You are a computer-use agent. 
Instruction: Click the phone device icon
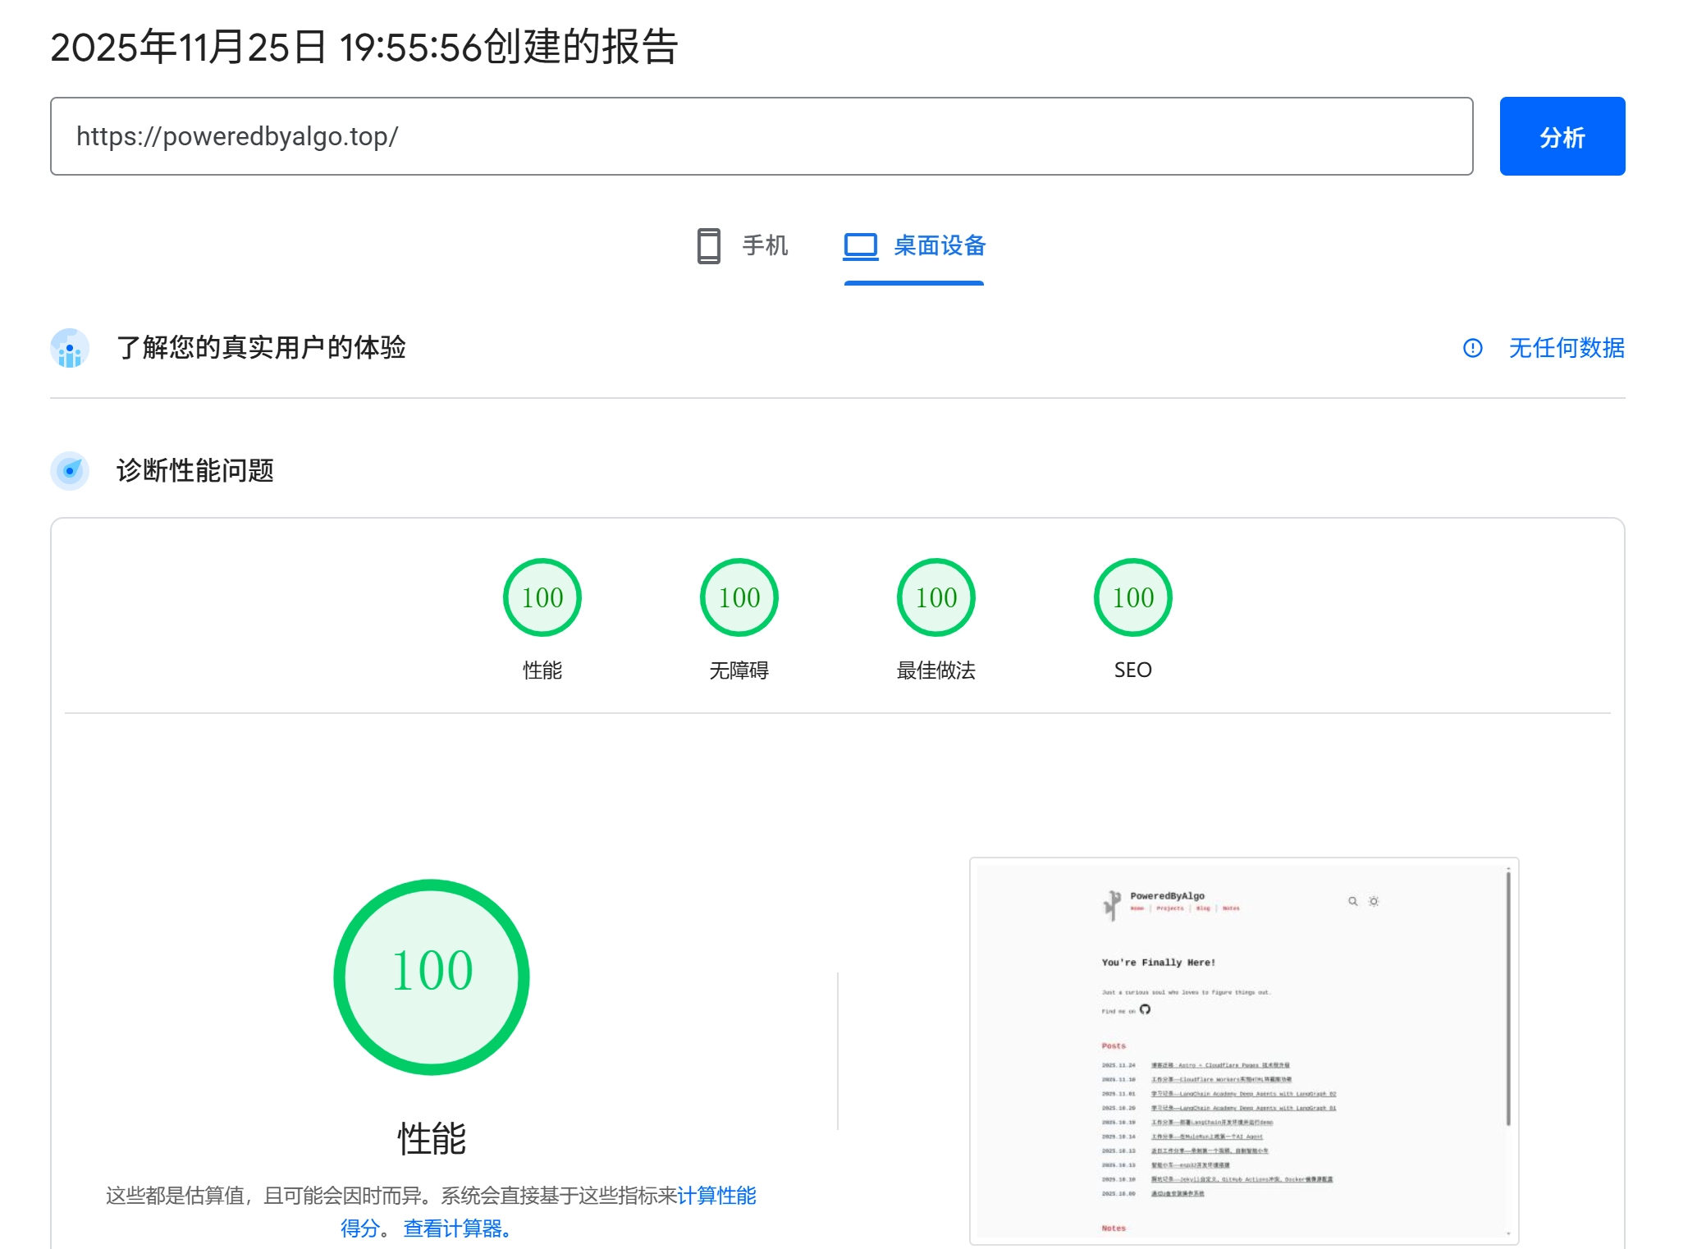(708, 245)
